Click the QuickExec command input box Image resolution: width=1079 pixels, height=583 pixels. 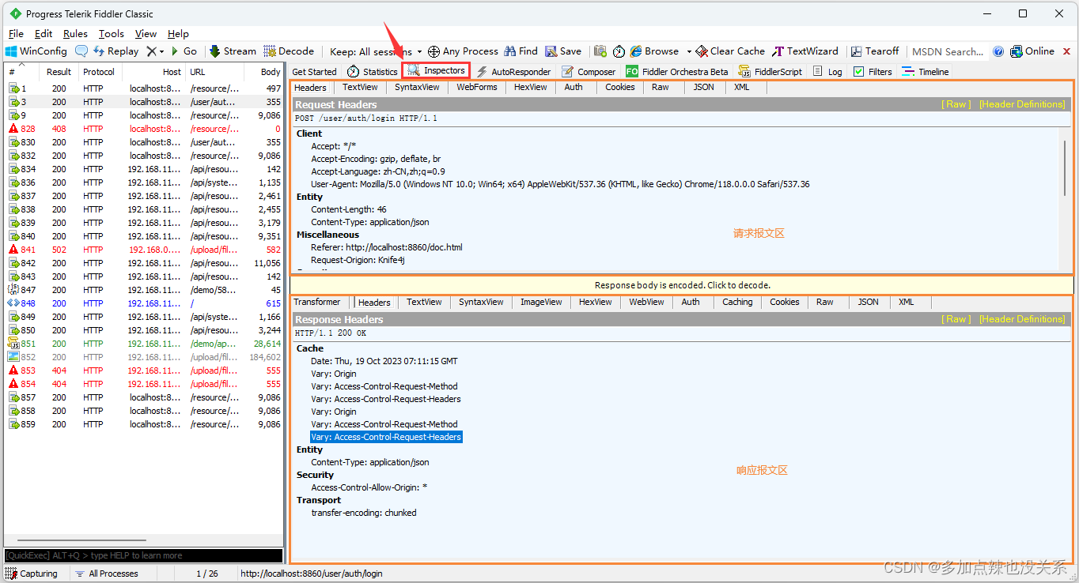(x=143, y=555)
